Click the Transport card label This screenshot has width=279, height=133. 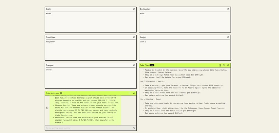coord(50,65)
